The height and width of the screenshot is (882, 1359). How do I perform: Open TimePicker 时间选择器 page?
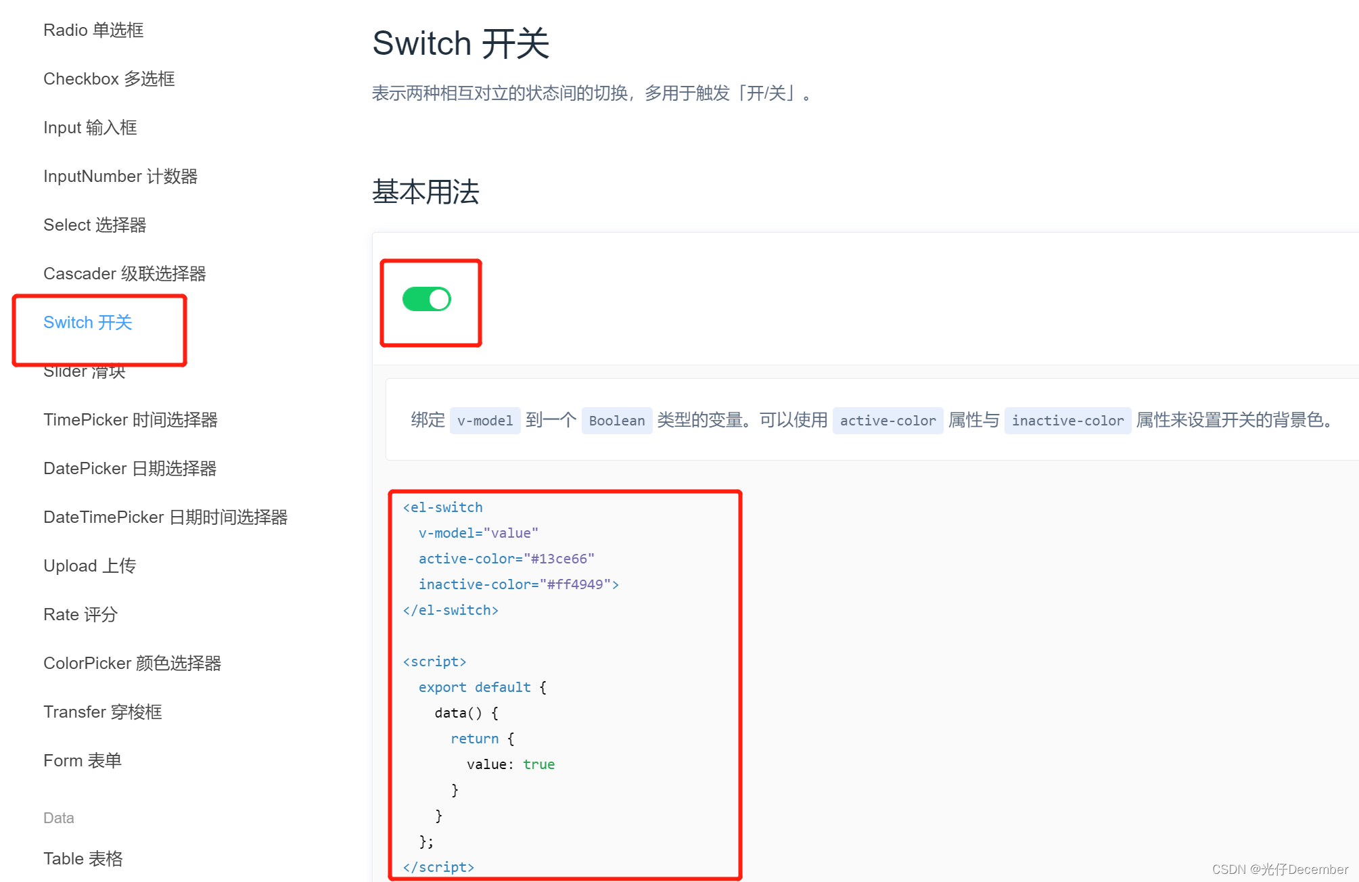[x=131, y=420]
